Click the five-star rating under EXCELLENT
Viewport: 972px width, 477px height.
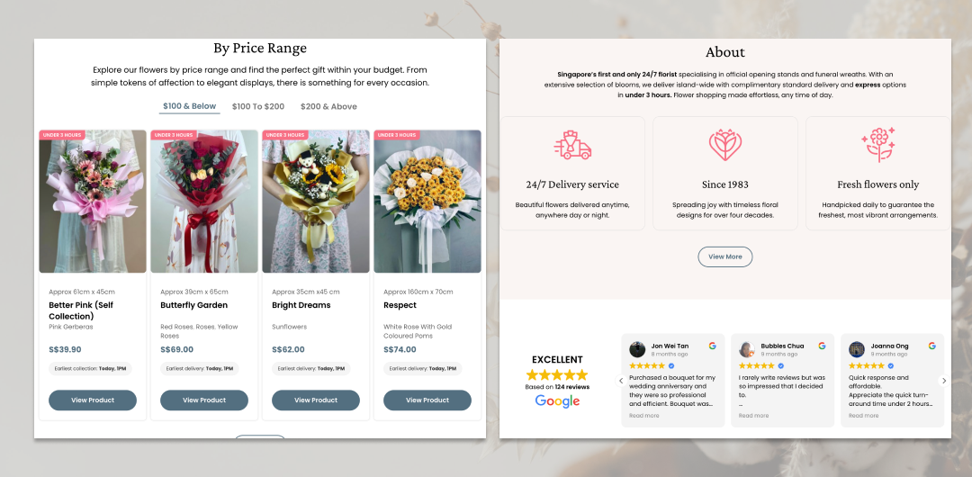point(557,374)
